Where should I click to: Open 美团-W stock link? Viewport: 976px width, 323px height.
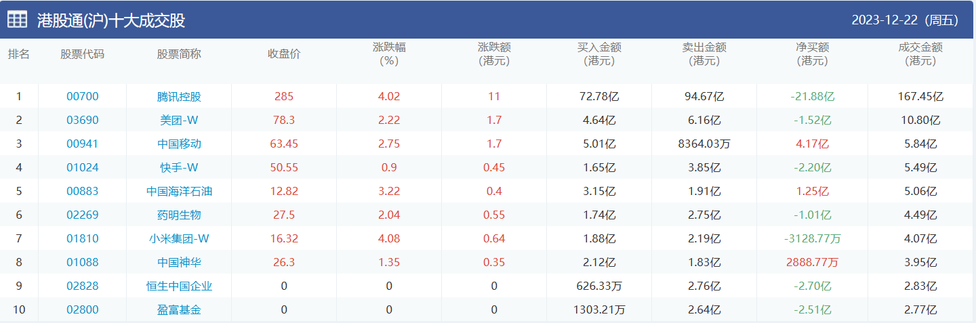[179, 120]
